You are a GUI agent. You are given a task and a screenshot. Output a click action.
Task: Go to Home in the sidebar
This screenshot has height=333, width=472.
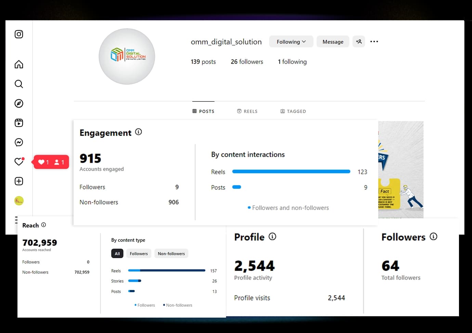click(x=19, y=65)
